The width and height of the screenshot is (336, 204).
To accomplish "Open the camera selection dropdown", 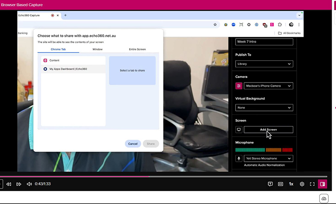I will 268,86.
